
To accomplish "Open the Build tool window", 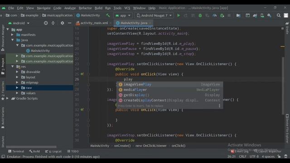I will pos(34,151).
